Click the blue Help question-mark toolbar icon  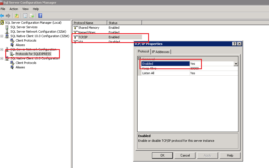(x=40, y=16)
